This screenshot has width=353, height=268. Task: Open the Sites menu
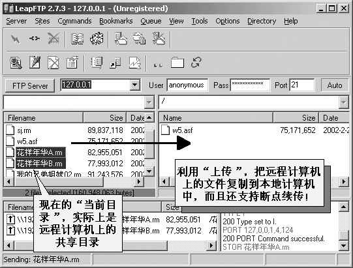[42, 21]
